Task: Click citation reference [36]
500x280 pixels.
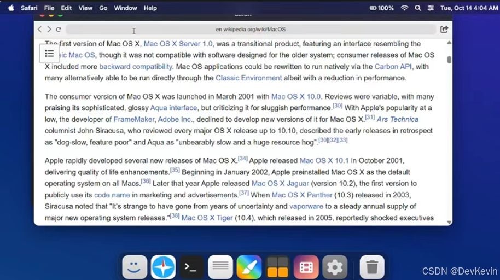Action: pyautogui.click(x=146, y=181)
